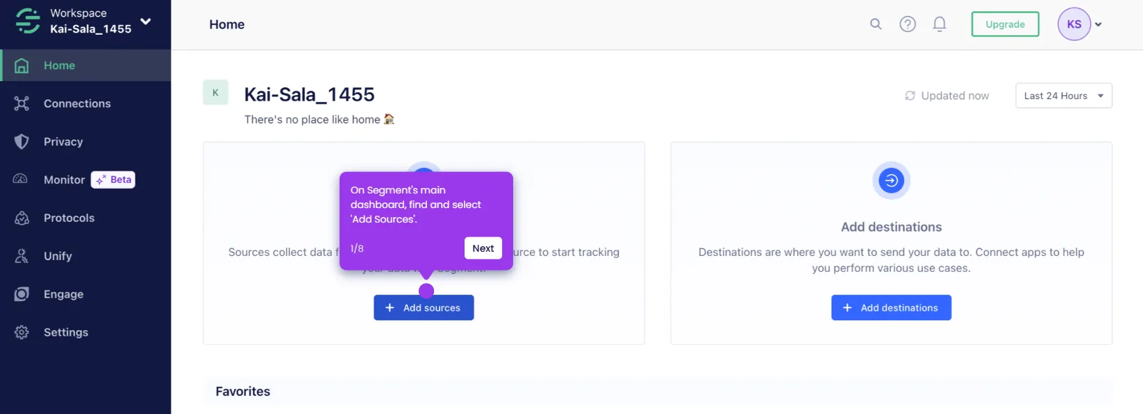
Task: Open the Settings label in sidebar
Action: pyautogui.click(x=66, y=332)
